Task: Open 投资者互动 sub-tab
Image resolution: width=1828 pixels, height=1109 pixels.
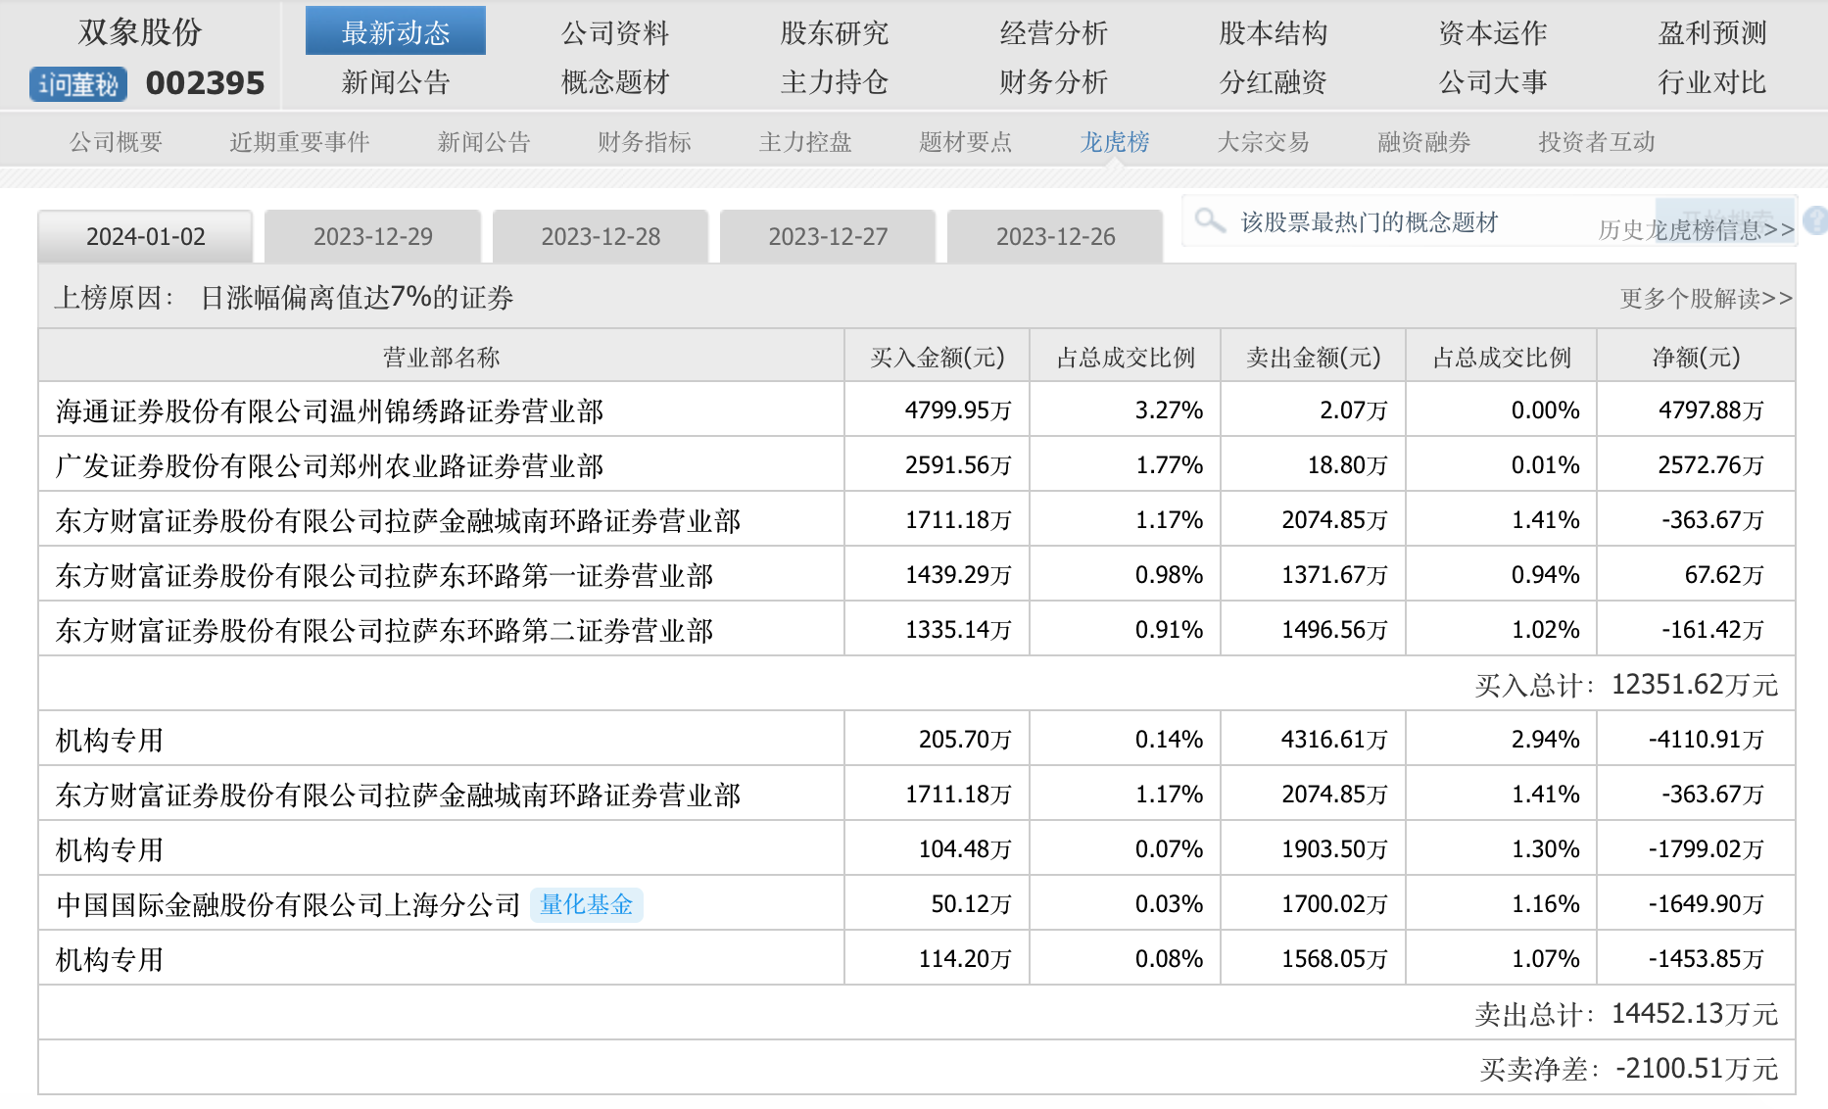Action: coord(1596,142)
